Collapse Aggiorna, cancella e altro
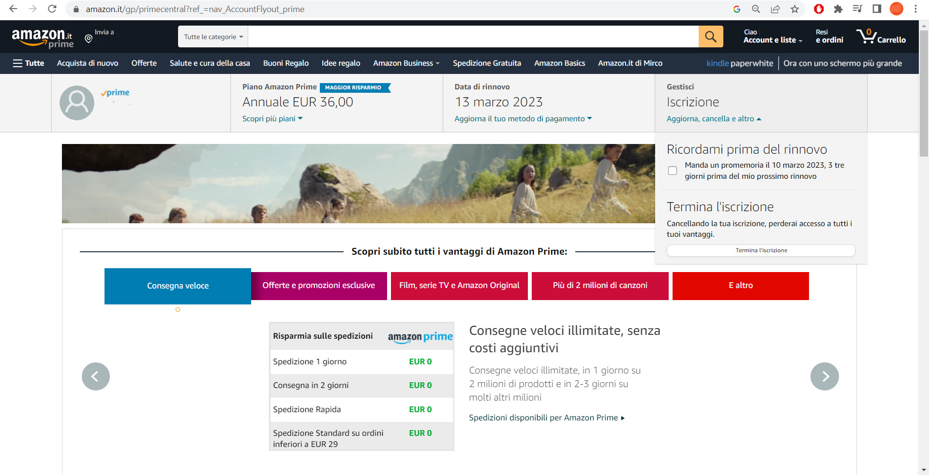The height and width of the screenshot is (475, 929). [x=715, y=118]
